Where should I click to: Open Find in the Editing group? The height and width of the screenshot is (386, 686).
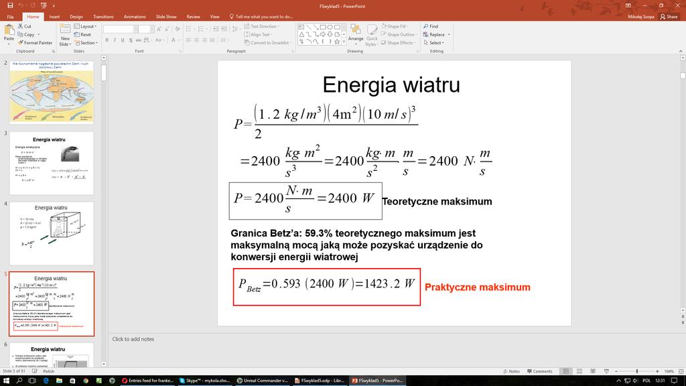[x=431, y=26]
